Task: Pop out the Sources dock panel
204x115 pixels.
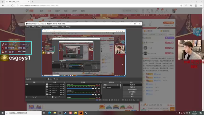Action: pos(65,82)
